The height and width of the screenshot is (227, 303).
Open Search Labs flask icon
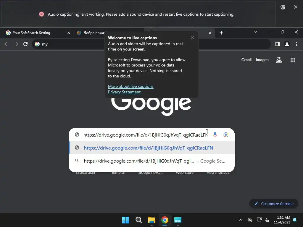tap(279, 60)
